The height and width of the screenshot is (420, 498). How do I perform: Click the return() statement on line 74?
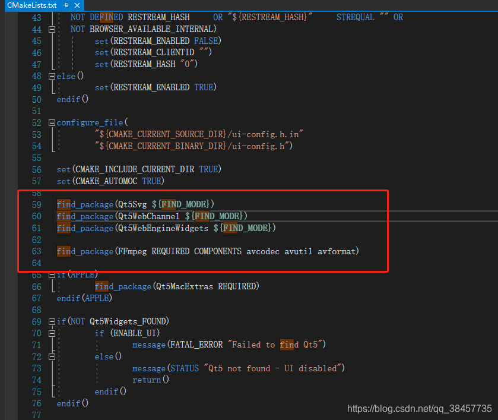(148, 380)
